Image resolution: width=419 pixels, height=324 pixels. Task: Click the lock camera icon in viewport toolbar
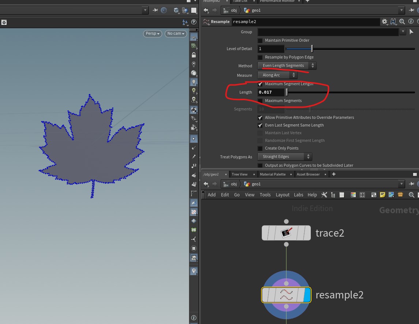tap(194, 55)
